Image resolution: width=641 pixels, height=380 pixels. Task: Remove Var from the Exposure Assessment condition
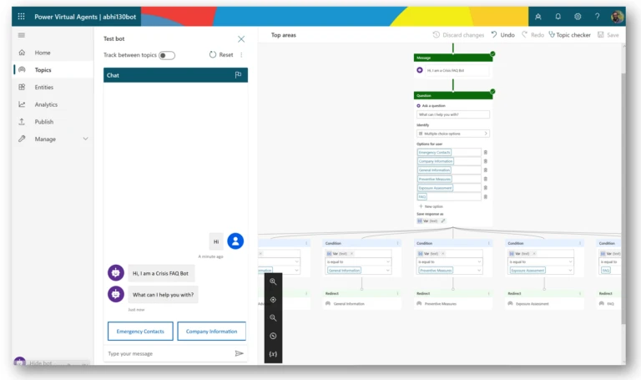coord(534,254)
